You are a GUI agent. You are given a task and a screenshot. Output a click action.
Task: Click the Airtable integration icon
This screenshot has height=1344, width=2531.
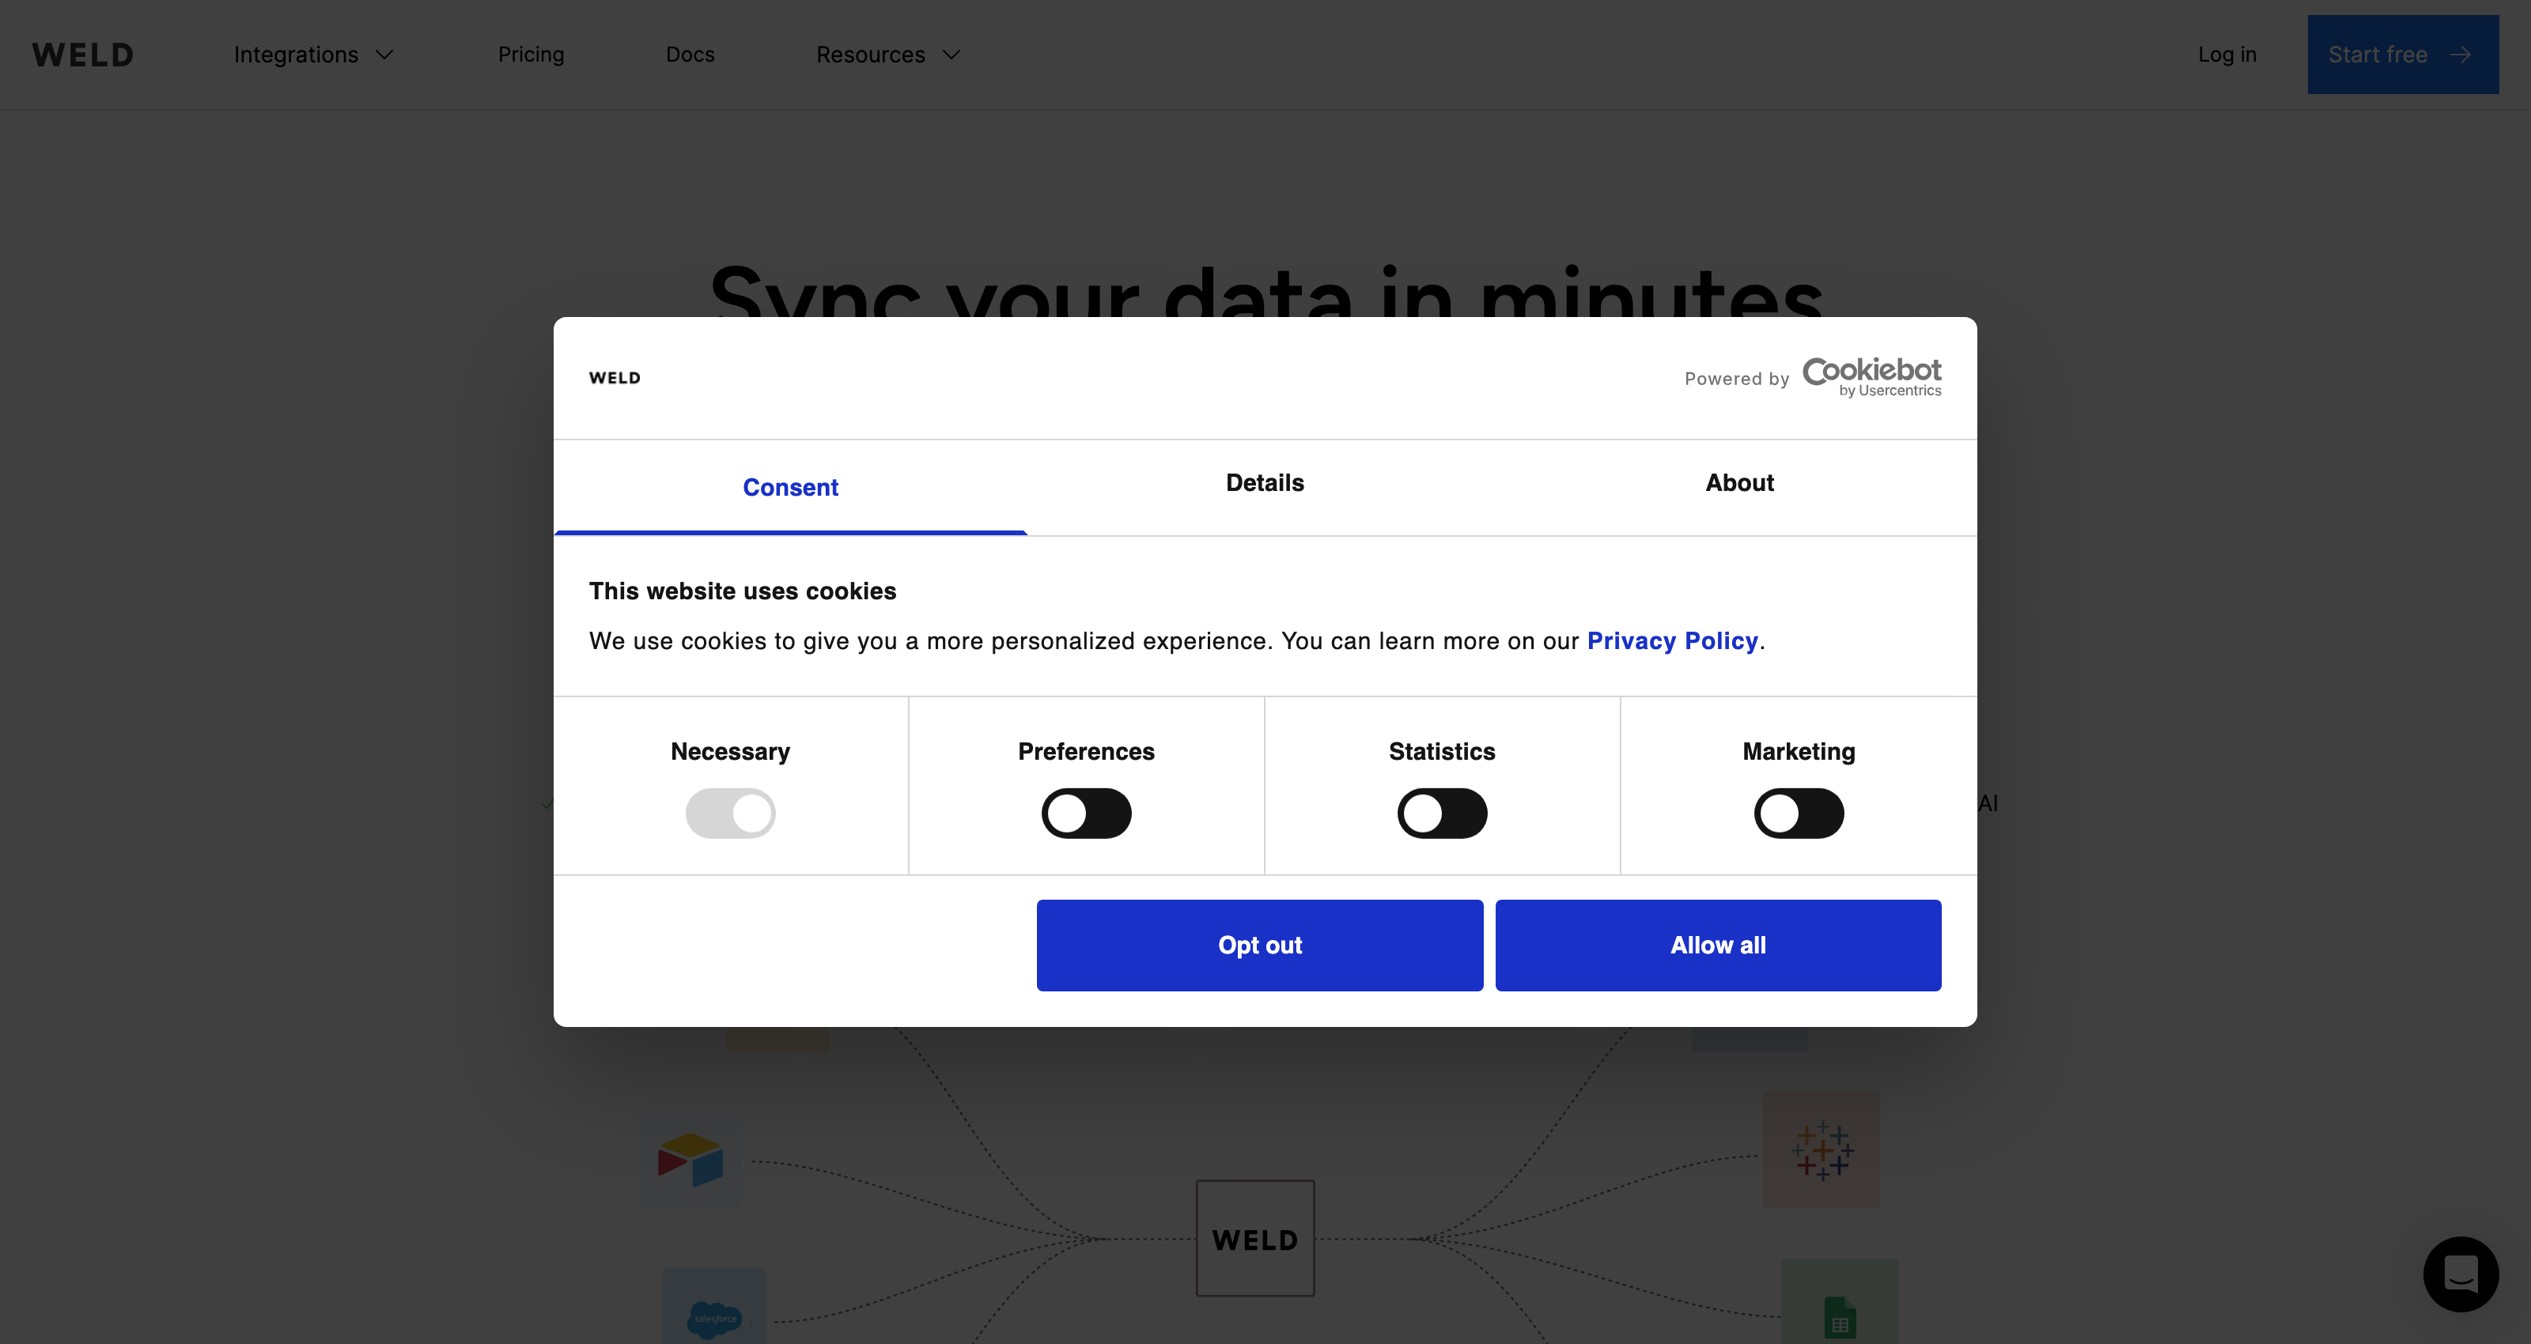tap(690, 1161)
